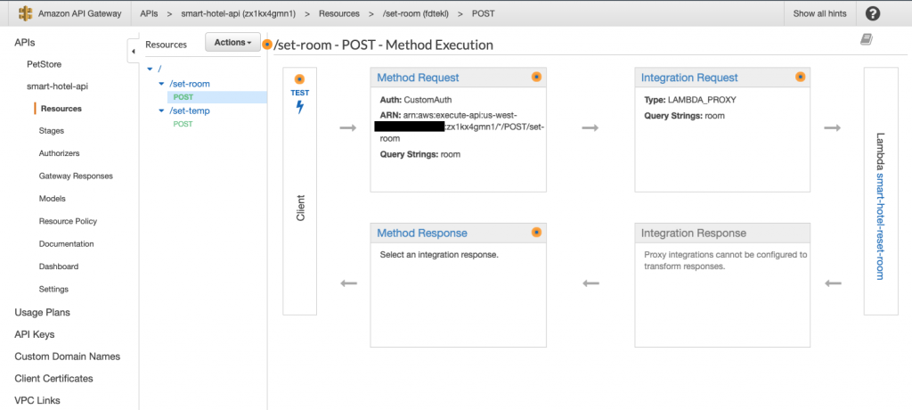Screen dimensions: 912x410
Task: Open the PetStore API
Action: pyautogui.click(x=45, y=64)
